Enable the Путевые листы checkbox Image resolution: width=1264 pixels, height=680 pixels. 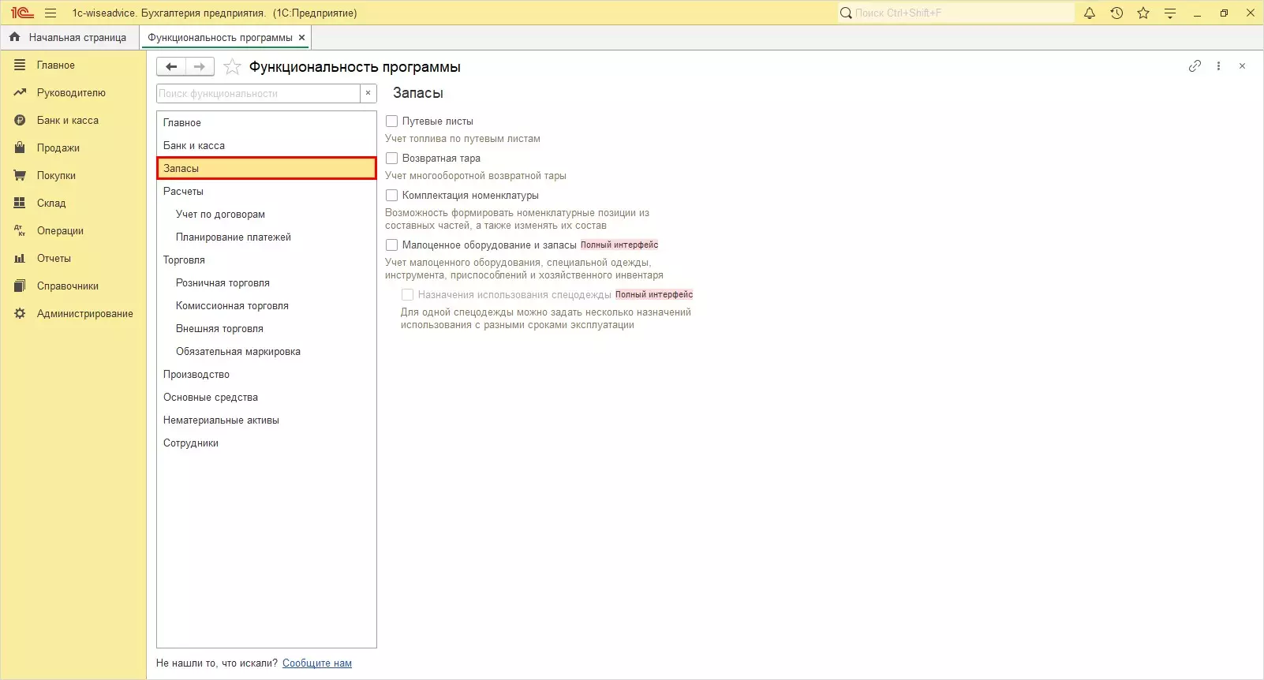pos(391,121)
